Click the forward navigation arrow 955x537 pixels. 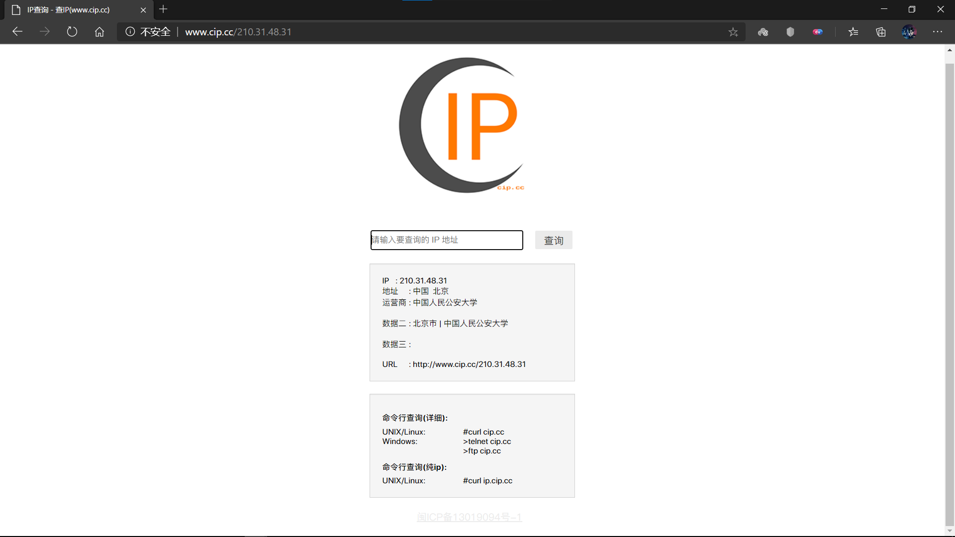pos(45,32)
